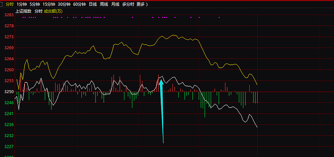The image size is (334, 157).
Task: Click the 3283 price axis label
Action: click(x=9, y=15)
